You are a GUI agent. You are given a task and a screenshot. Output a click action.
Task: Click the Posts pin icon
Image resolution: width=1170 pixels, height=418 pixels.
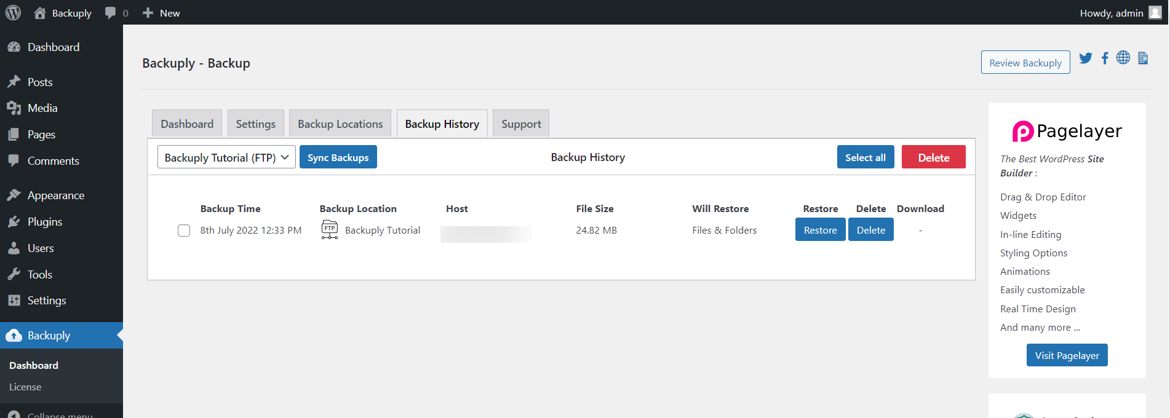point(14,82)
